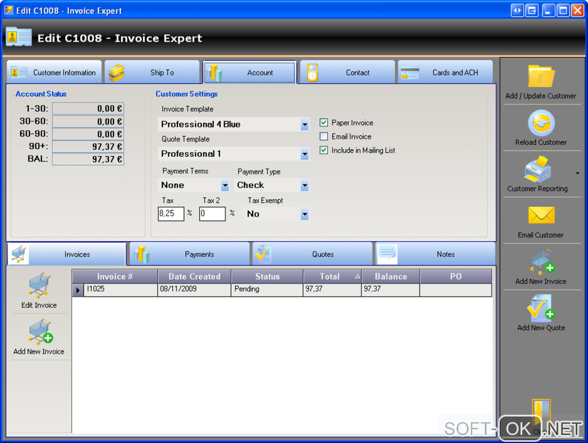
Task: Click the Add / Update Customer folder icon
Action: click(541, 76)
